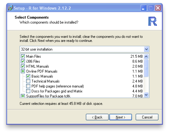Go back with the Back button
169x134 pixels.
(x=97, y=117)
